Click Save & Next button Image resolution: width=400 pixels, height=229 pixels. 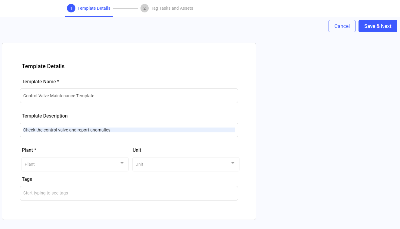378,26
